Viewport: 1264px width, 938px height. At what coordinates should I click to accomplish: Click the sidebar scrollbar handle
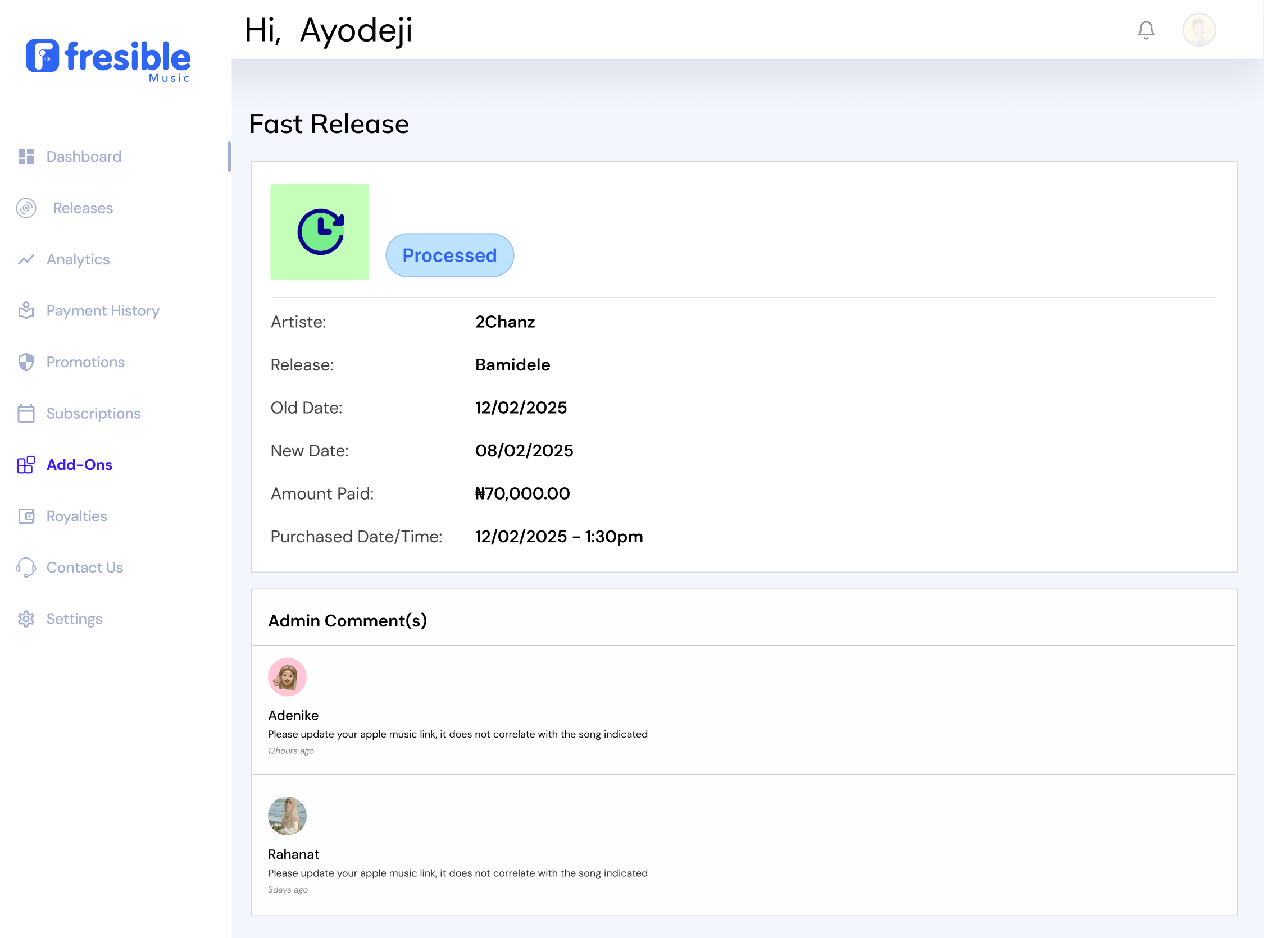(229, 157)
